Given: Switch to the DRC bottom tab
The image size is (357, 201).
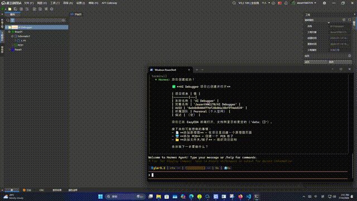Looking at the screenshot, I should pos(42,190).
